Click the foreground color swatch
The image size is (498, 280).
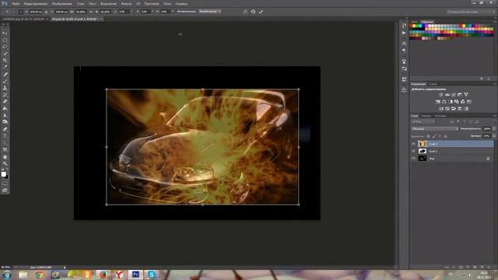tap(3, 174)
